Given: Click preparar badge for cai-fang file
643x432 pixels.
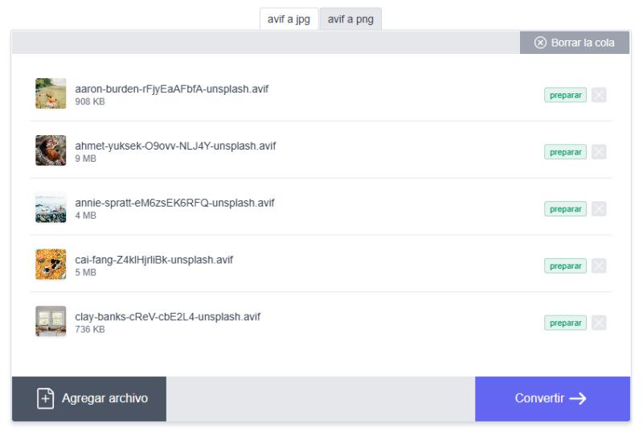Looking at the screenshot, I should (x=565, y=266).
